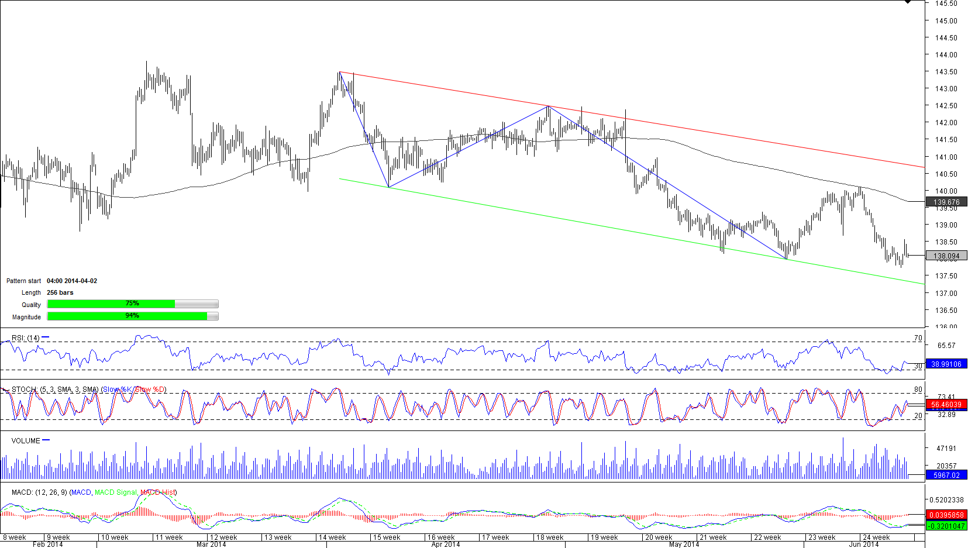968x548 pixels.
Task: Click the STOCH indicator parameters label
Action: coord(55,390)
